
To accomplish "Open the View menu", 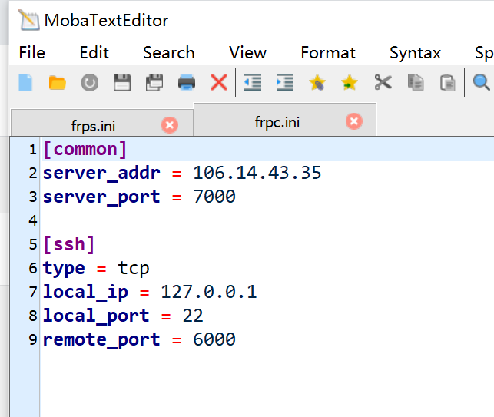I will (x=247, y=52).
